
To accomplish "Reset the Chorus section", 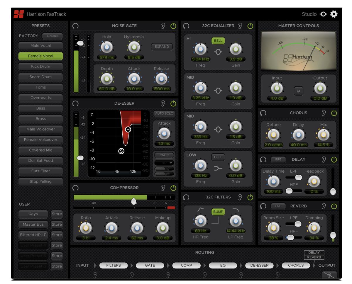I will pos(263,113).
